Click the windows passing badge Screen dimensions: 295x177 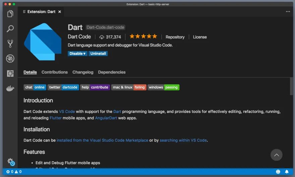[163, 87]
